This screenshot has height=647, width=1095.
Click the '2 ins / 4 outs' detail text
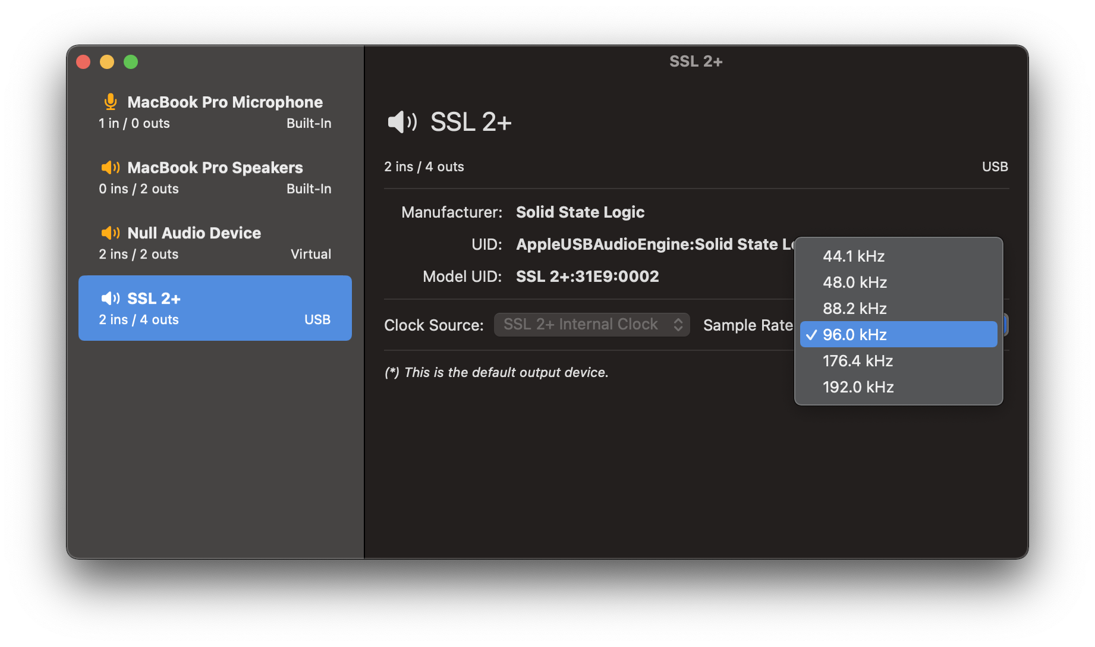pos(424,167)
